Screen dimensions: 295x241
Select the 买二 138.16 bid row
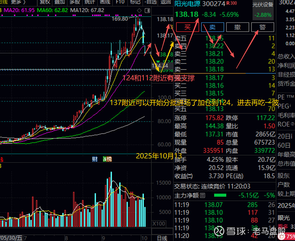225,86
